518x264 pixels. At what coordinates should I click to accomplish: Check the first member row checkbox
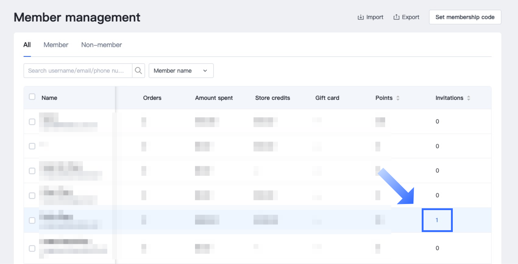click(x=32, y=122)
